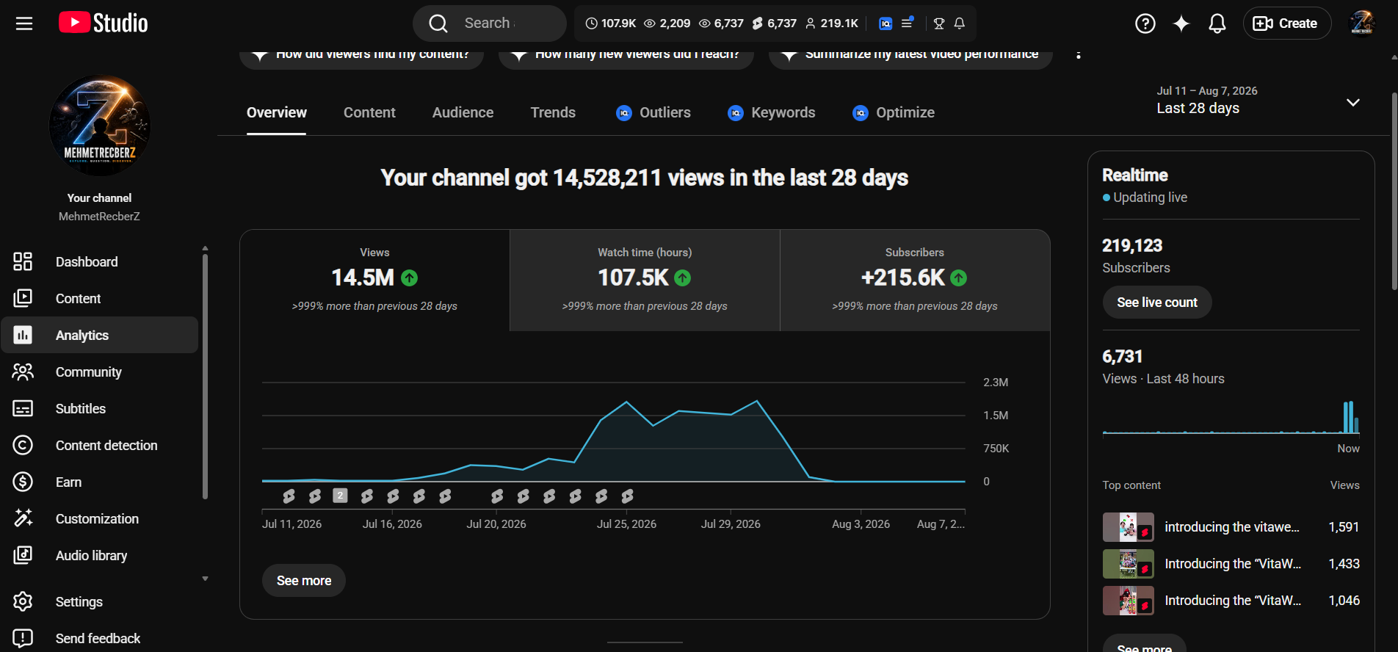Open the vidIQ extension icon in toolbar
This screenshot has height=652, width=1398.
(885, 23)
